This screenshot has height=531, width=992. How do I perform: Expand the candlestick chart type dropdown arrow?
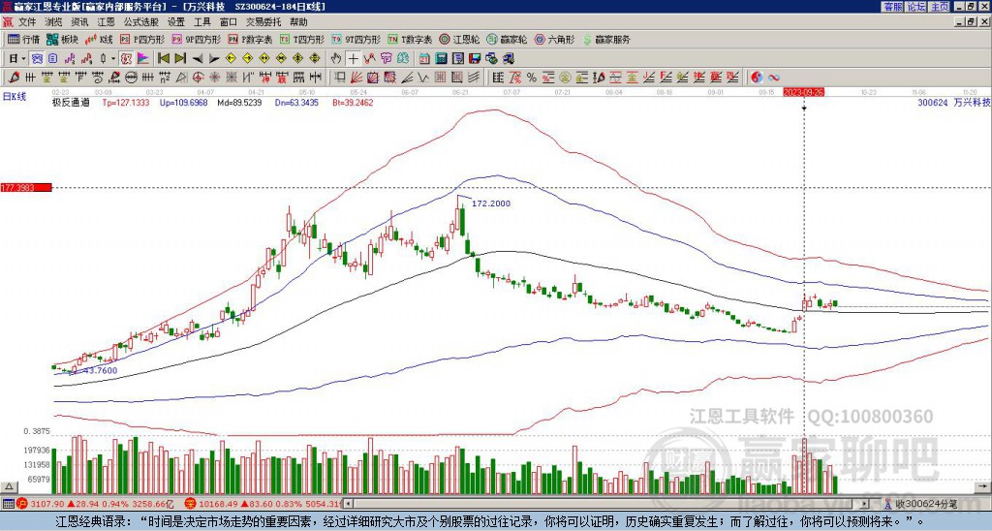(x=113, y=58)
